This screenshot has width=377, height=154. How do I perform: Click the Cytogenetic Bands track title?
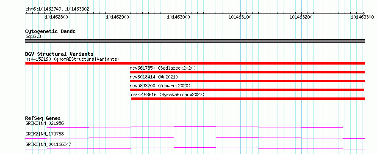[x=50, y=31]
